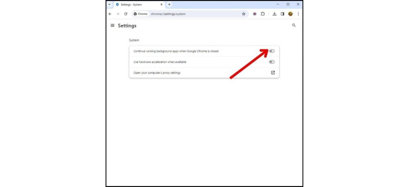The image size is (406, 187).
Task: Open the profile avatar menu
Action: pos(290,14)
